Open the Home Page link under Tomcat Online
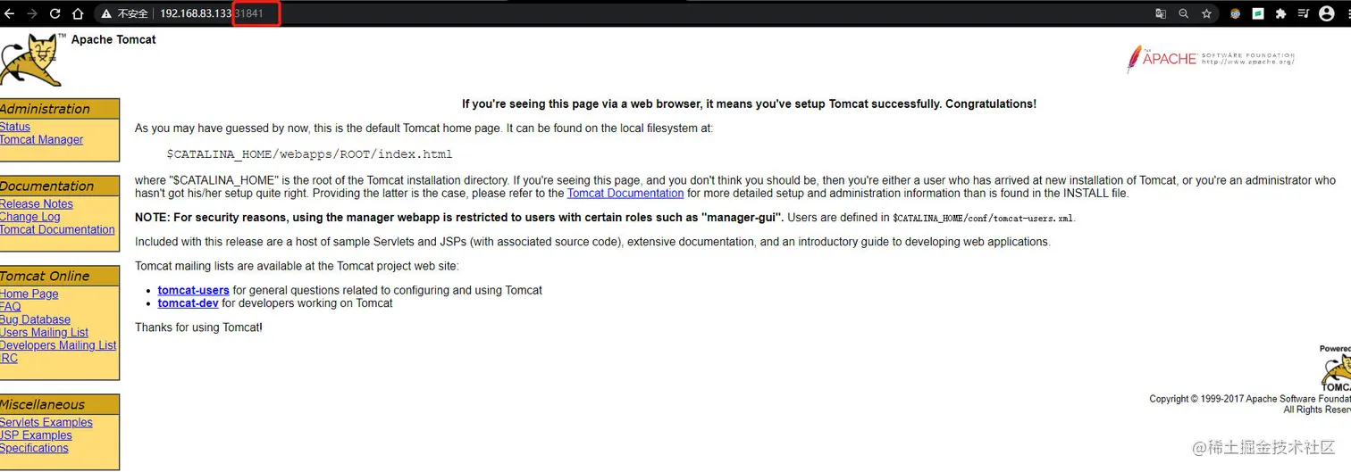 (x=29, y=294)
